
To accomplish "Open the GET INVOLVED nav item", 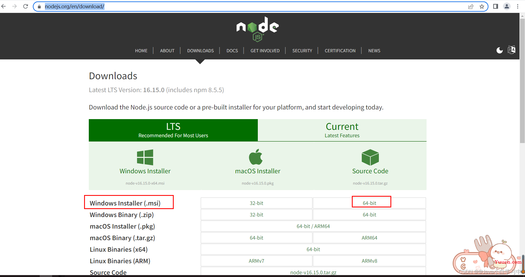I will click(265, 51).
